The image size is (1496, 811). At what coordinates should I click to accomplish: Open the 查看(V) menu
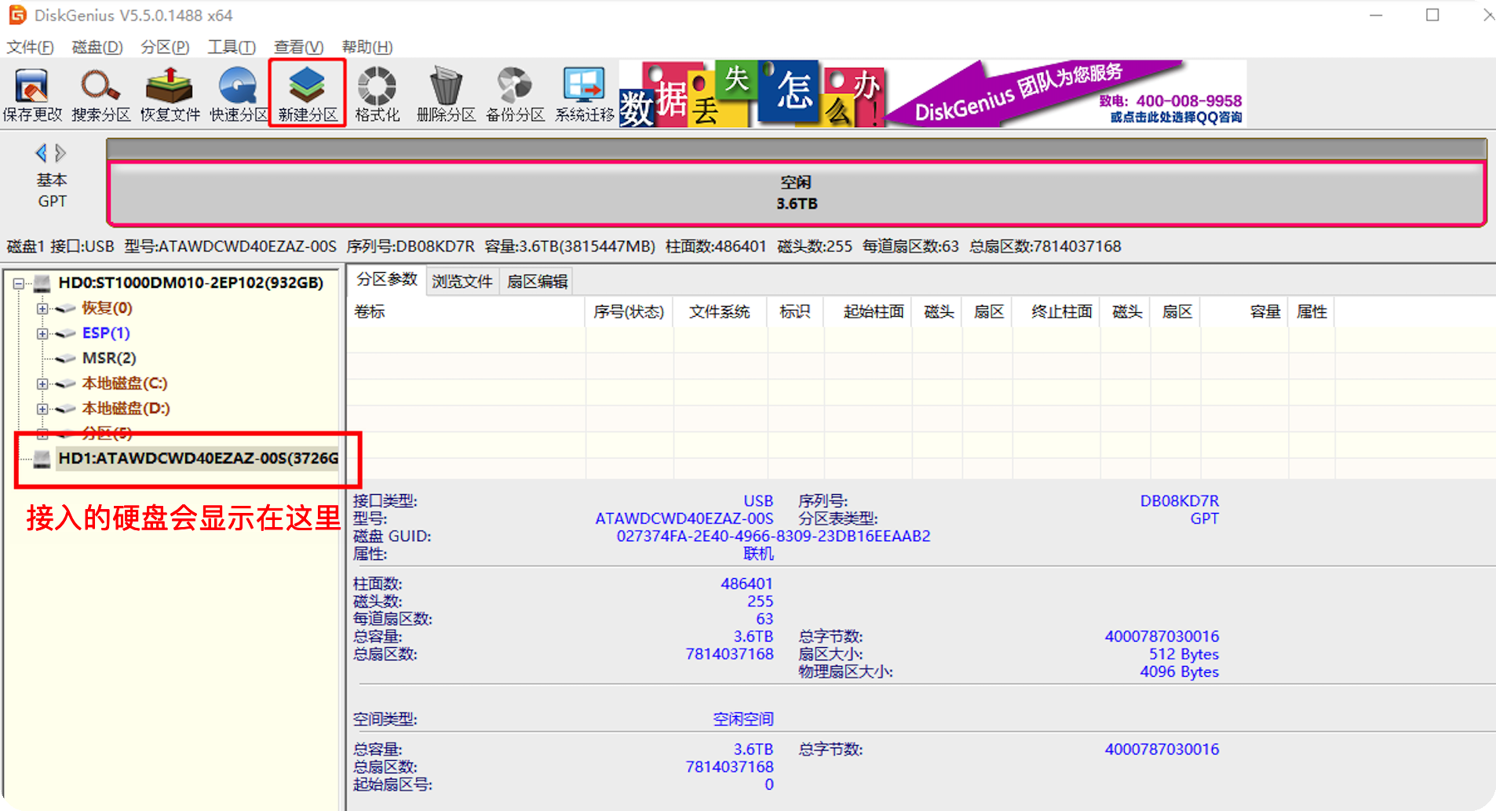[x=298, y=47]
